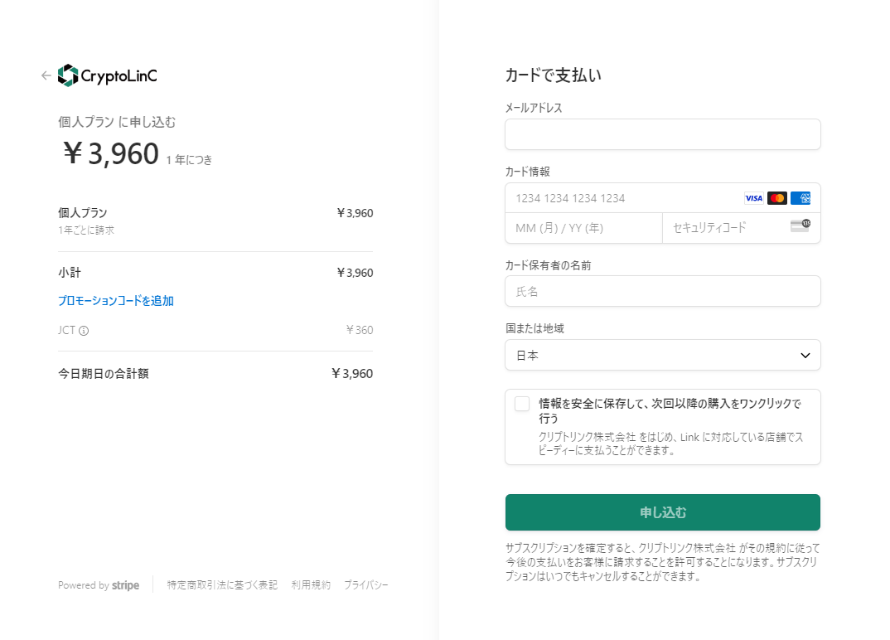Image resolution: width=890 pixels, height=640 pixels.
Task: Click the Mastercard icon
Action: coord(777,198)
